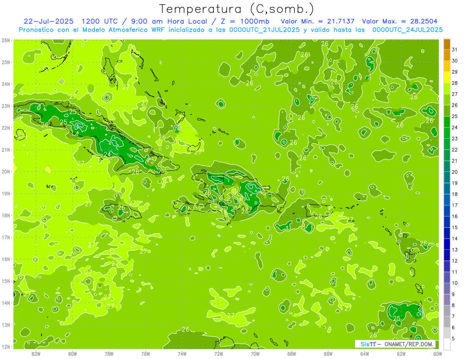Click the '24' contour label over Cuba
Image resolution: width=465 pixels, height=359 pixels.
point(107,154)
